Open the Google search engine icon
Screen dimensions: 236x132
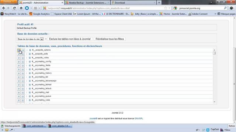[x=175, y=8]
